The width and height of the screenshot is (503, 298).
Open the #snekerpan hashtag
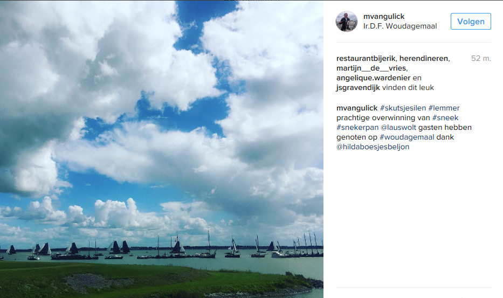point(357,127)
